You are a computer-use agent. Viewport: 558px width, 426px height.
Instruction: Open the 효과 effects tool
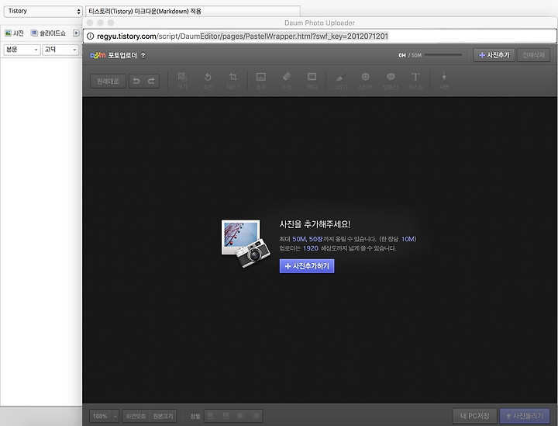[x=261, y=81]
